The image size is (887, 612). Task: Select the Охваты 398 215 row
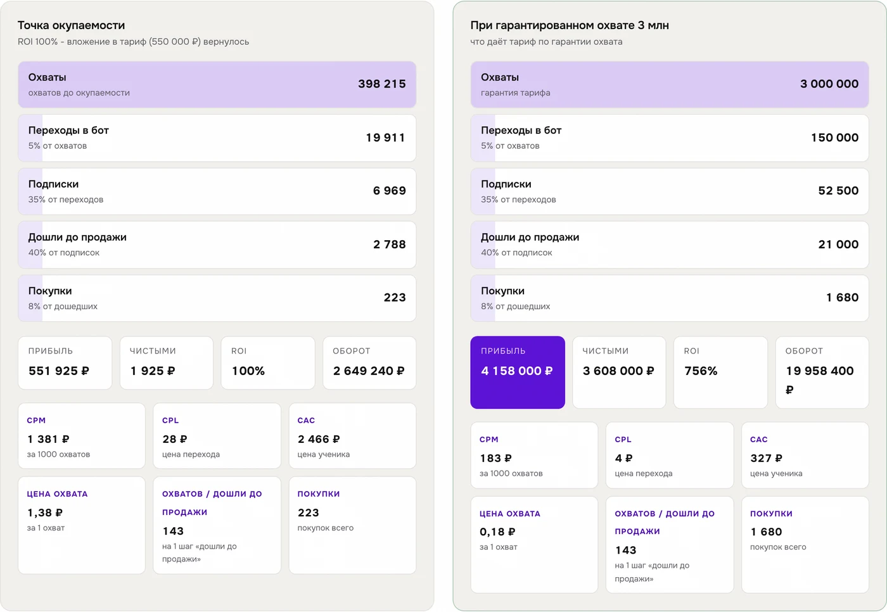tap(217, 84)
